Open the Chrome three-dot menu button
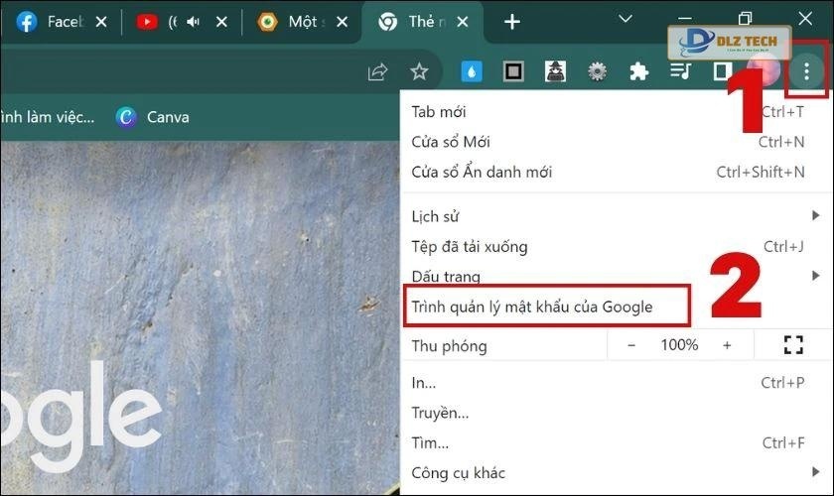 [x=806, y=71]
